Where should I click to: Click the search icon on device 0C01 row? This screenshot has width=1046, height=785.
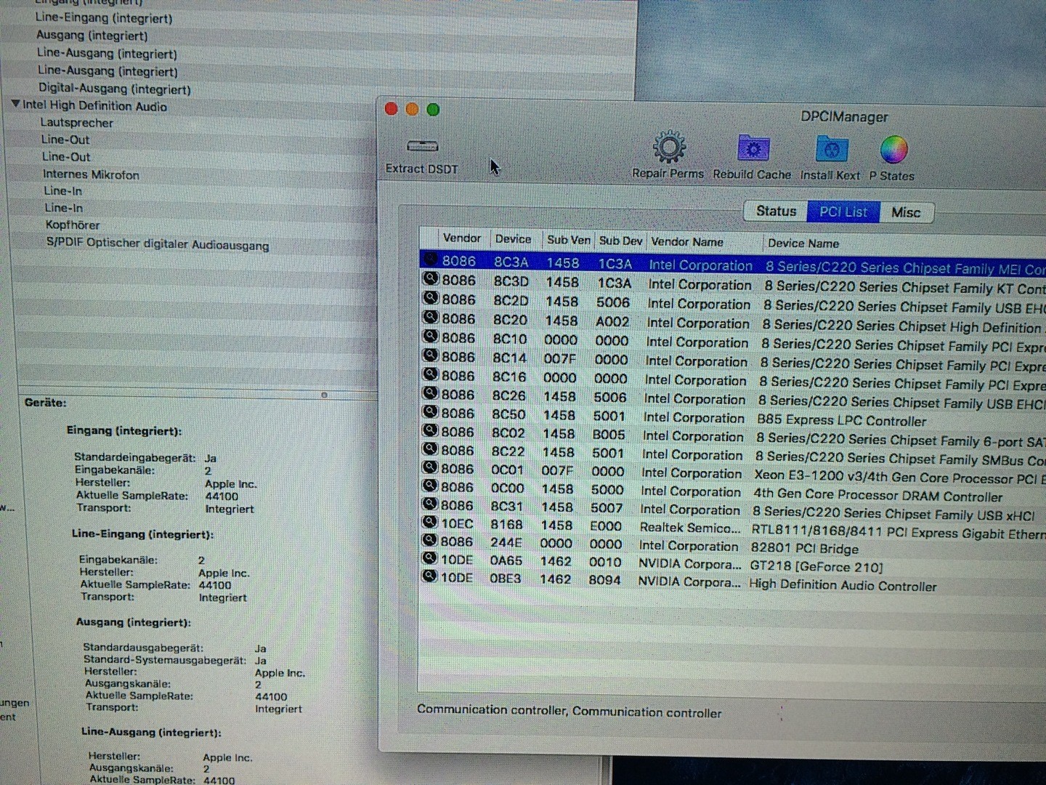tap(430, 467)
